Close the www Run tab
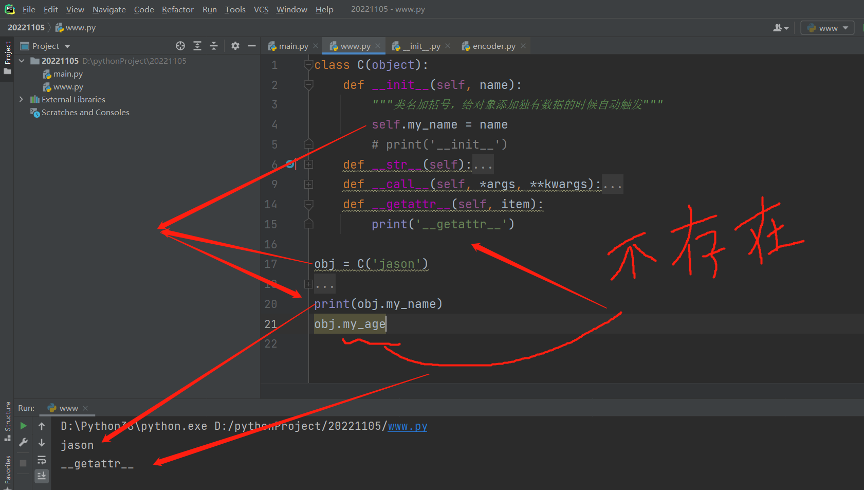Image resolution: width=864 pixels, height=490 pixels. tap(85, 408)
